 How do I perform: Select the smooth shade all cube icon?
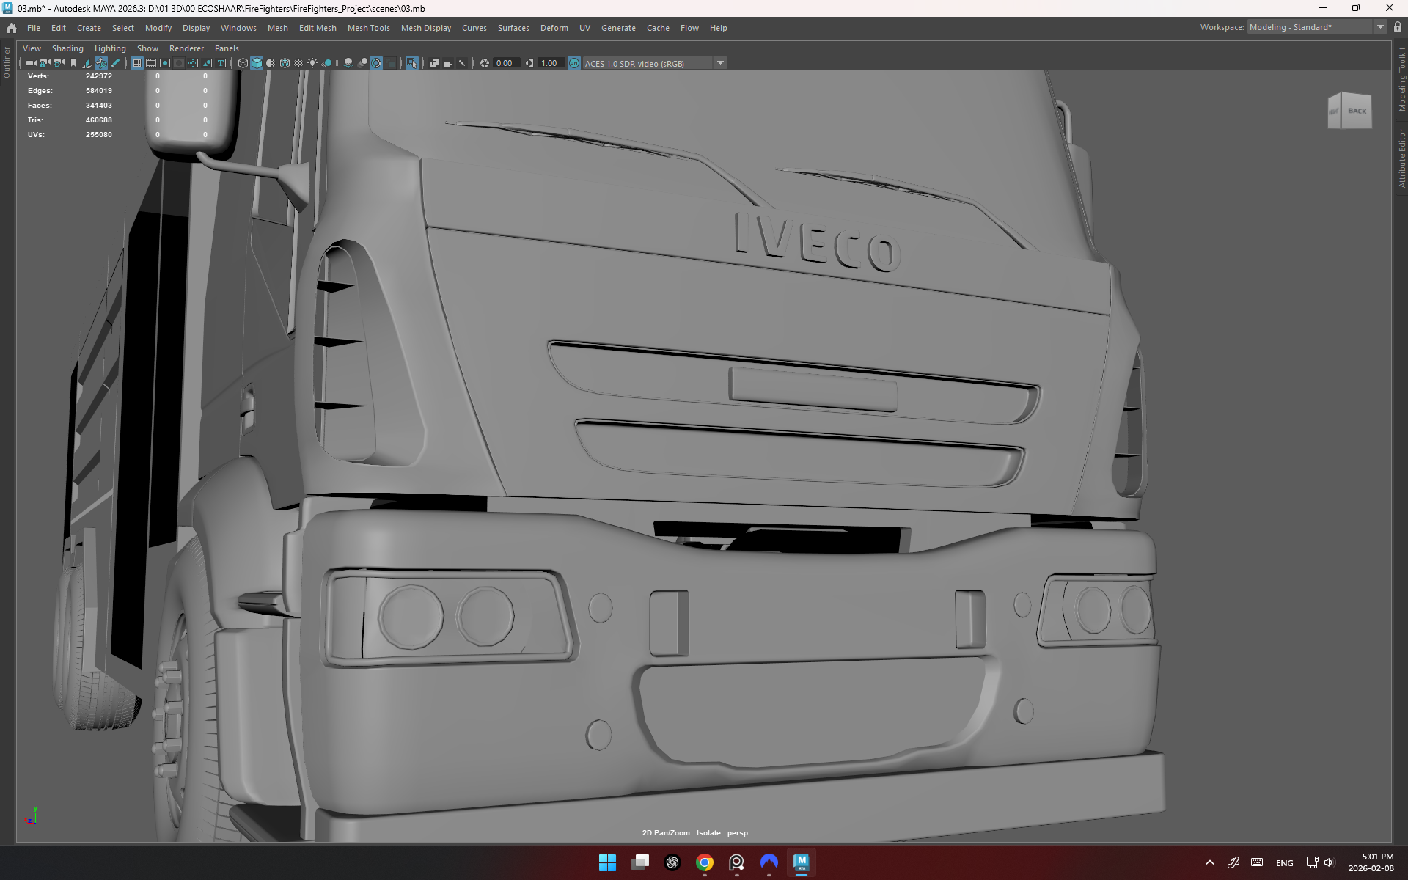[x=257, y=63]
